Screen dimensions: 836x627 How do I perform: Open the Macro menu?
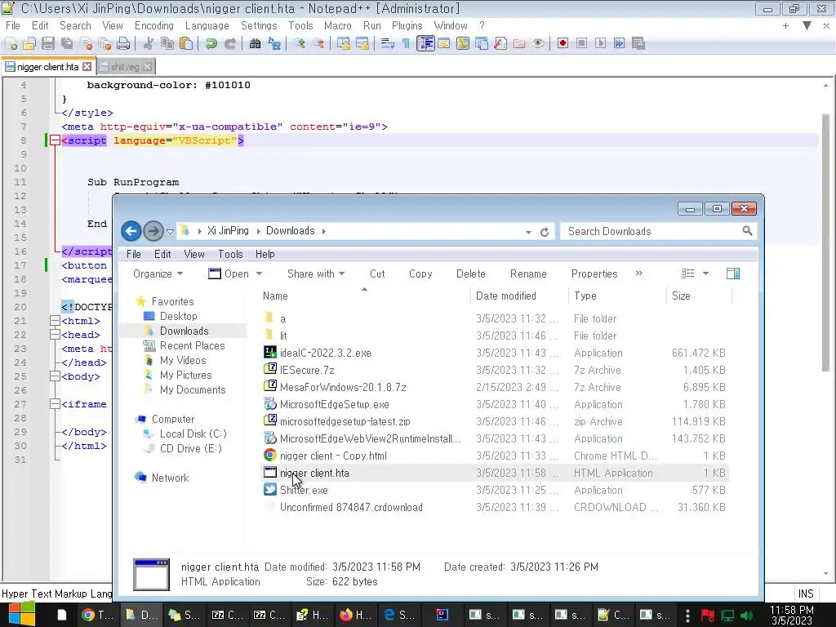pyautogui.click(x=337, y=25)
